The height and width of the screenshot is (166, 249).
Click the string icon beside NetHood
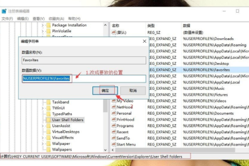point(114,107)
